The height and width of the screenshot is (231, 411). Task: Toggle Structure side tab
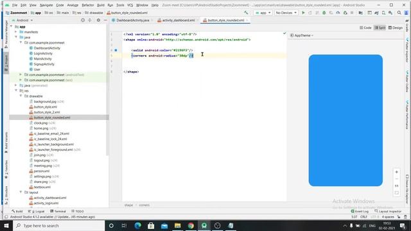point(6,195)
